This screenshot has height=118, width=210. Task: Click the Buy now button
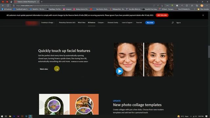(x=150, y=23)
